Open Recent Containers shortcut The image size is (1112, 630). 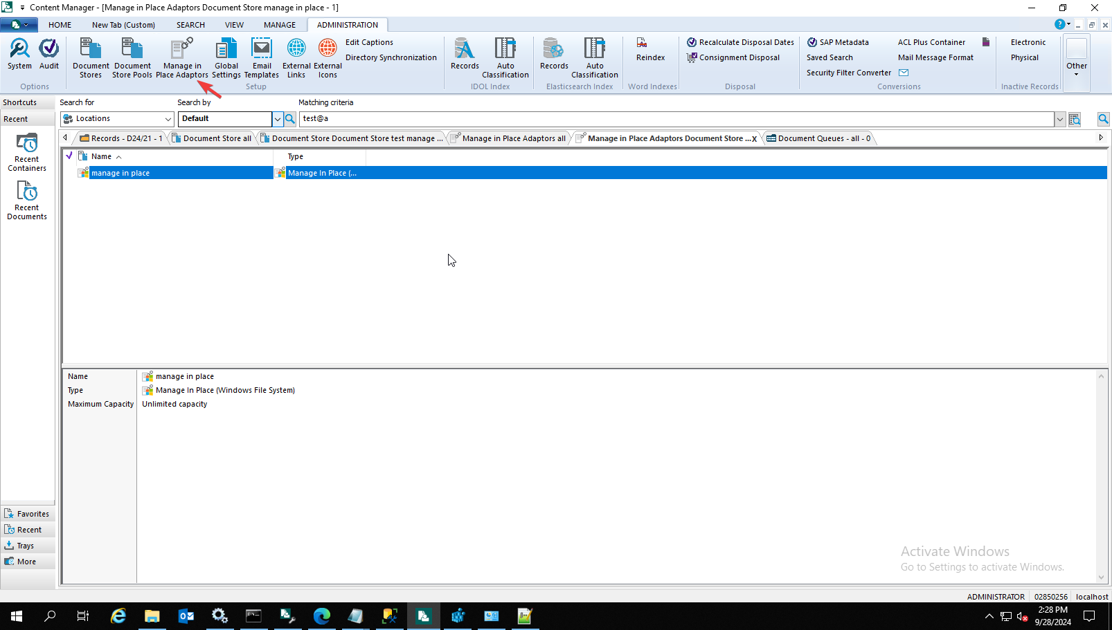[x=27, y=152]
